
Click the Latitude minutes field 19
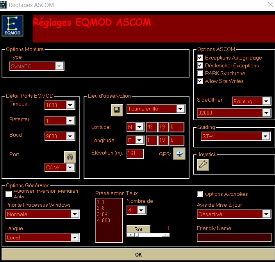163,127
